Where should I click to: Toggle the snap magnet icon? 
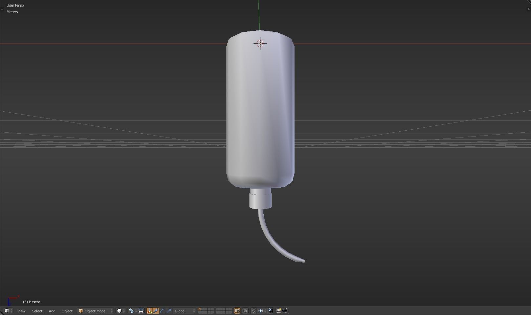pyautogui.click(x=254, y=311)
